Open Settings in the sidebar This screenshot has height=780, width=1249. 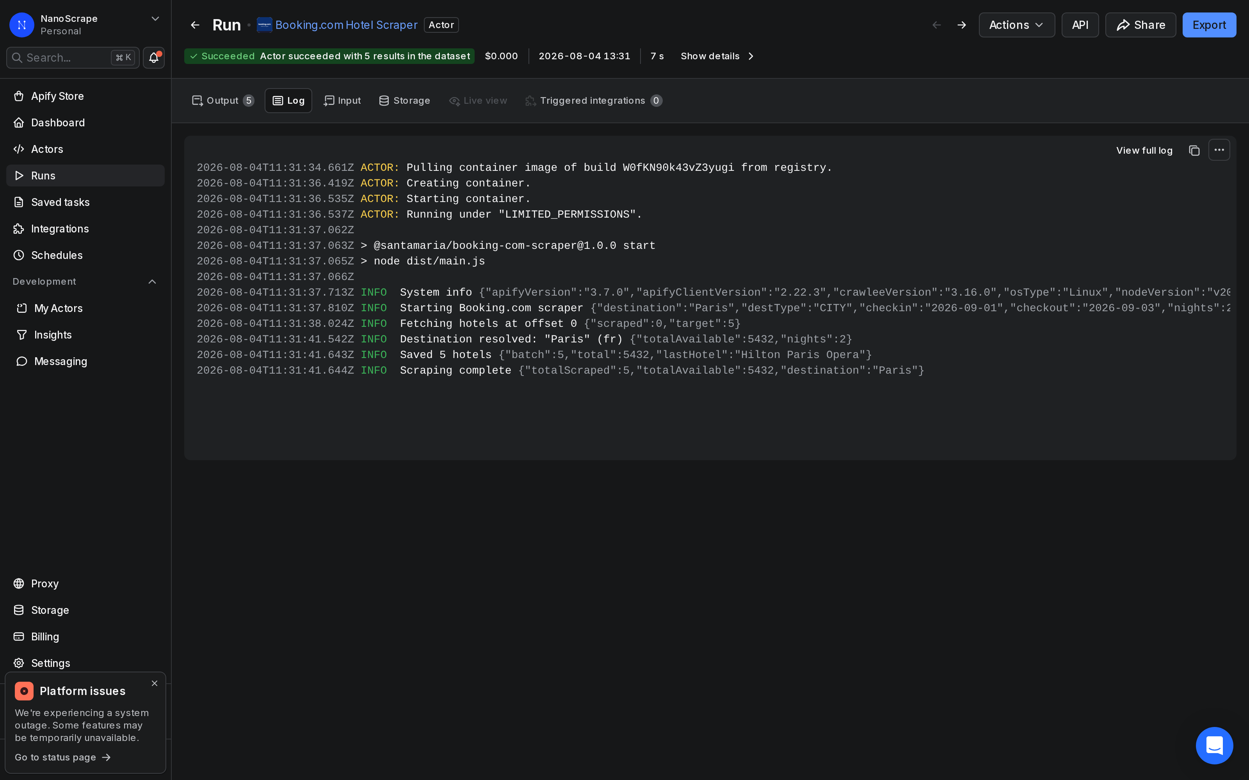tap(85, 663)
